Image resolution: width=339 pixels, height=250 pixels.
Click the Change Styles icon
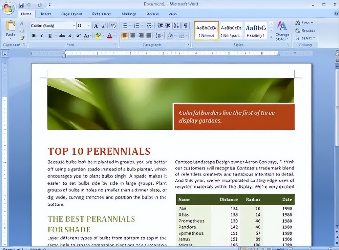pos(282,31)
